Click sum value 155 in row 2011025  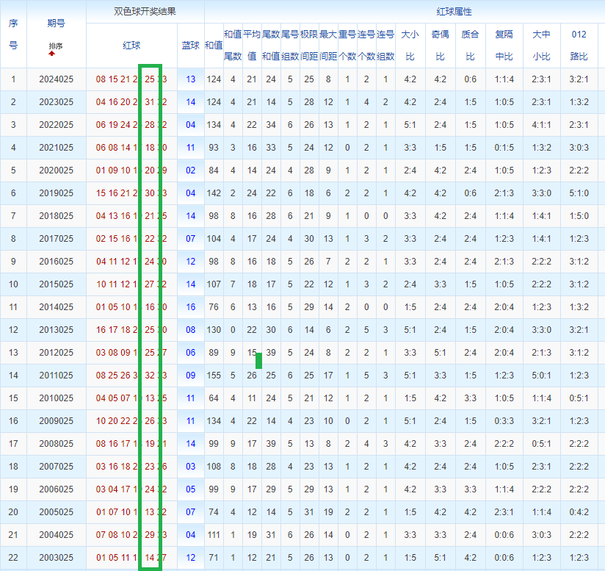coord(214,376)
